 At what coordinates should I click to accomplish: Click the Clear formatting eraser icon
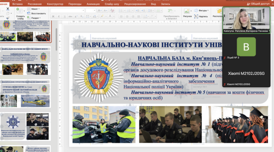112,11
